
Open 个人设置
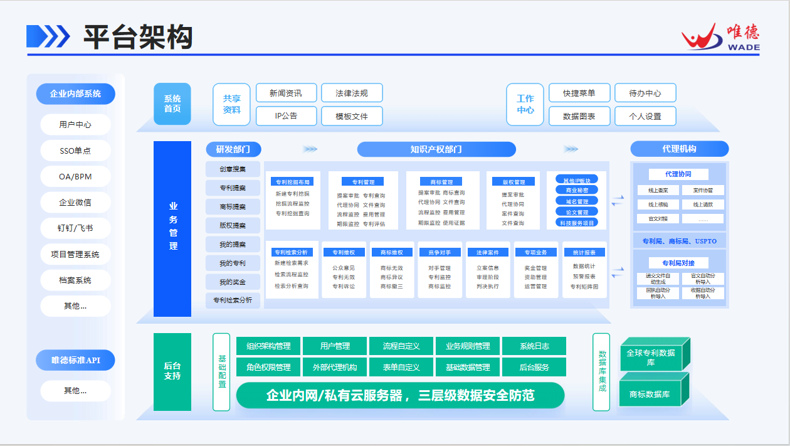coord(645,116)
